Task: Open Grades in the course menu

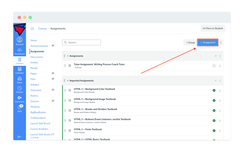Action: pos(34,63)
